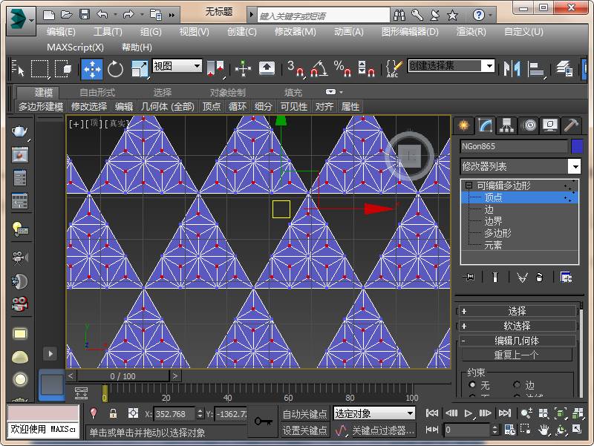Open the edit named selection sets tool
Image resolution: width=594 pixels, height=446 pixels.
click(394, 68)
